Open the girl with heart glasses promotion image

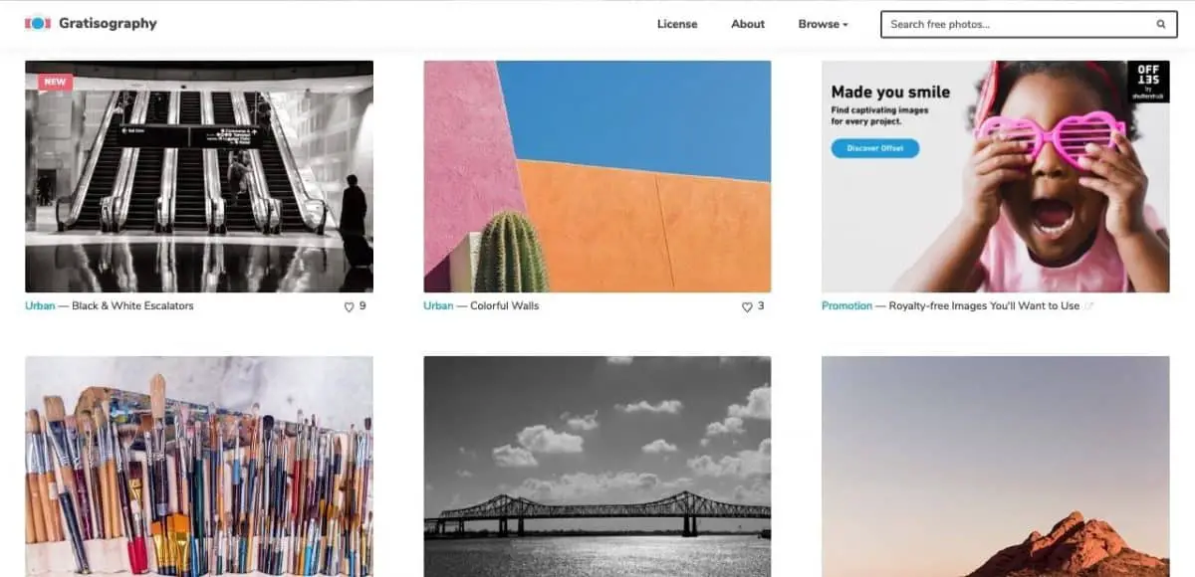click(x=996, y=176)
